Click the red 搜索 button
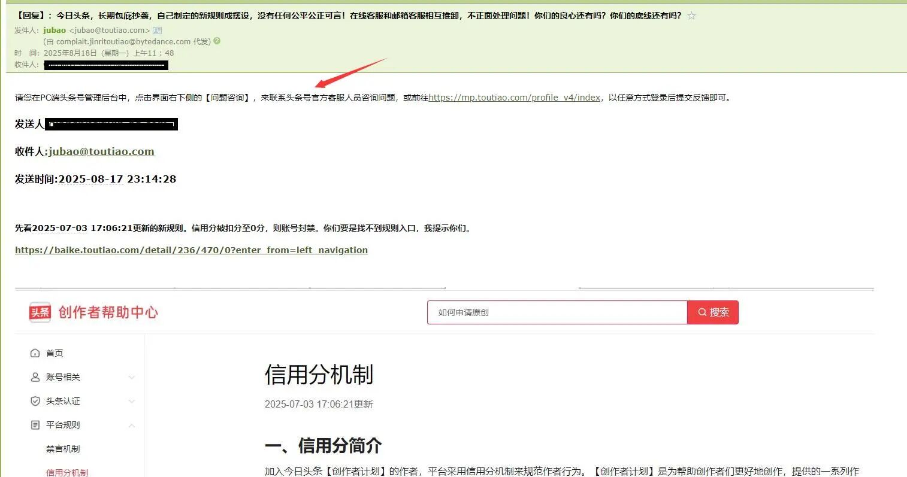907x477 pixels. pyautogui.click(x=713, y=312)
